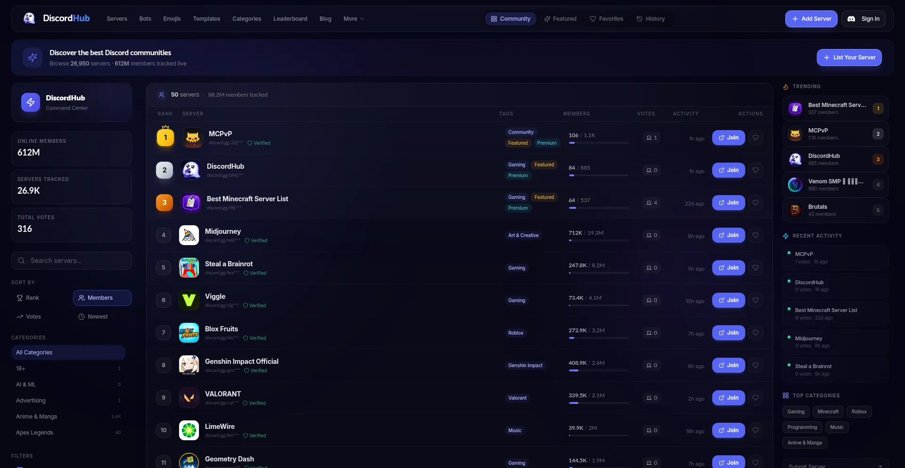Image resolution: width=905 pixels, height=468 pixels.
Task: Toggle favorite heart for Steal a Brainrot
Action: 756,268
